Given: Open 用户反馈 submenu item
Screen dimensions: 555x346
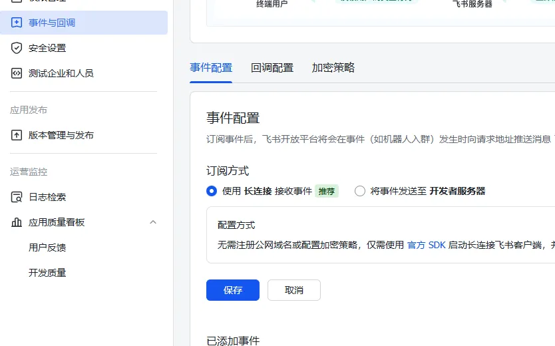Looking at the screenshot, I should [47, 248].
